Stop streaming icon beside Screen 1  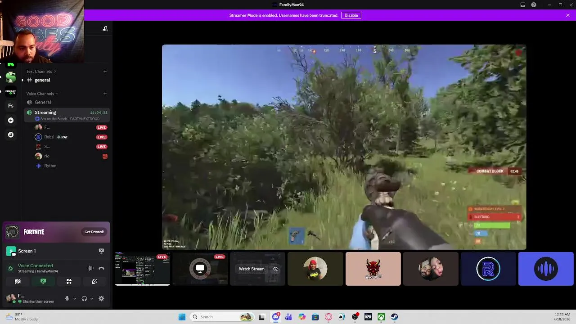(x=101, y=251)
